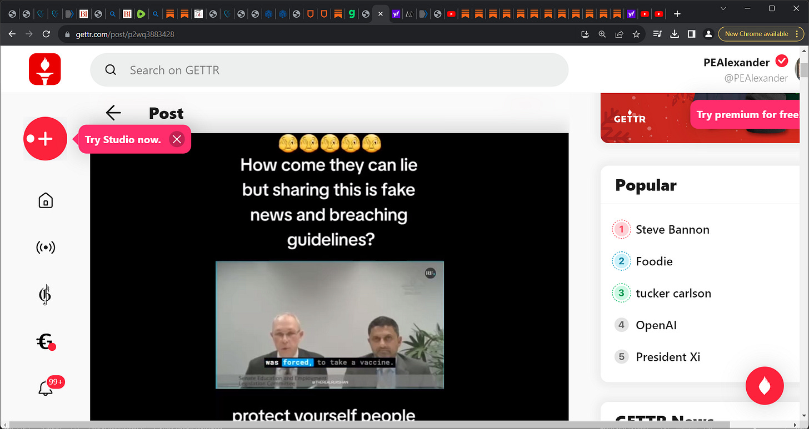Click browser forward arrow
Screen dimensions: 809x429
(29, 34)
